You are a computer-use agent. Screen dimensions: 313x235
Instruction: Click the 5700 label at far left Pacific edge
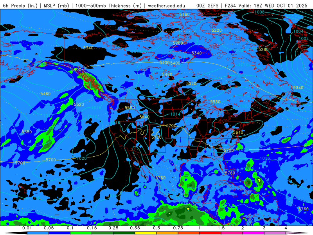(20, 163)
